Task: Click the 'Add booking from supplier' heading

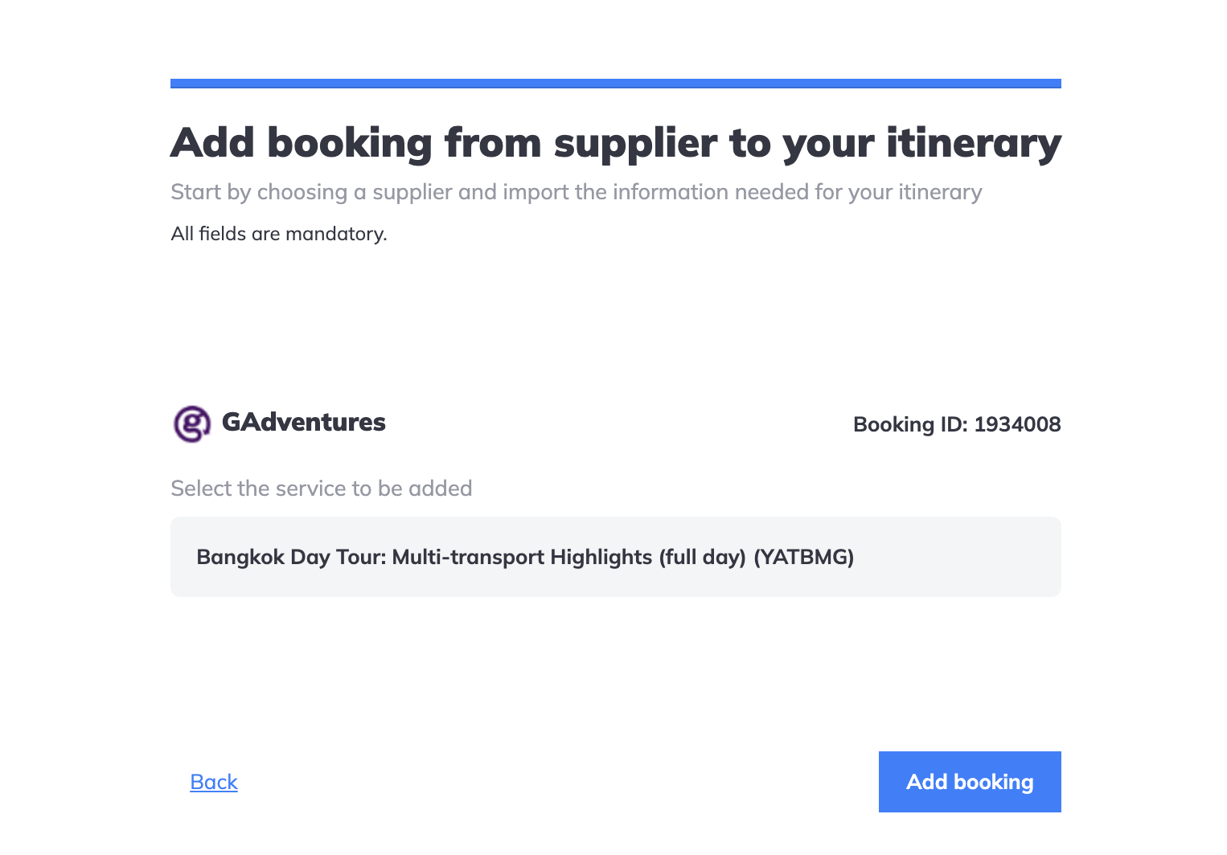Action: pos(616,143)
